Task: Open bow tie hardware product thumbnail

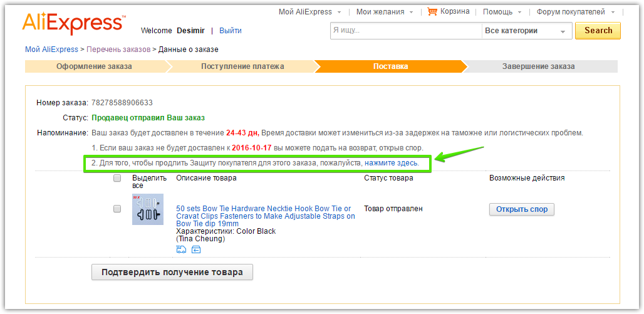Action: coord(148,209)
